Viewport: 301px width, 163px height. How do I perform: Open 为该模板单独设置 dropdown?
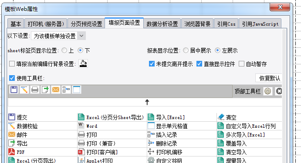(58, 36)
